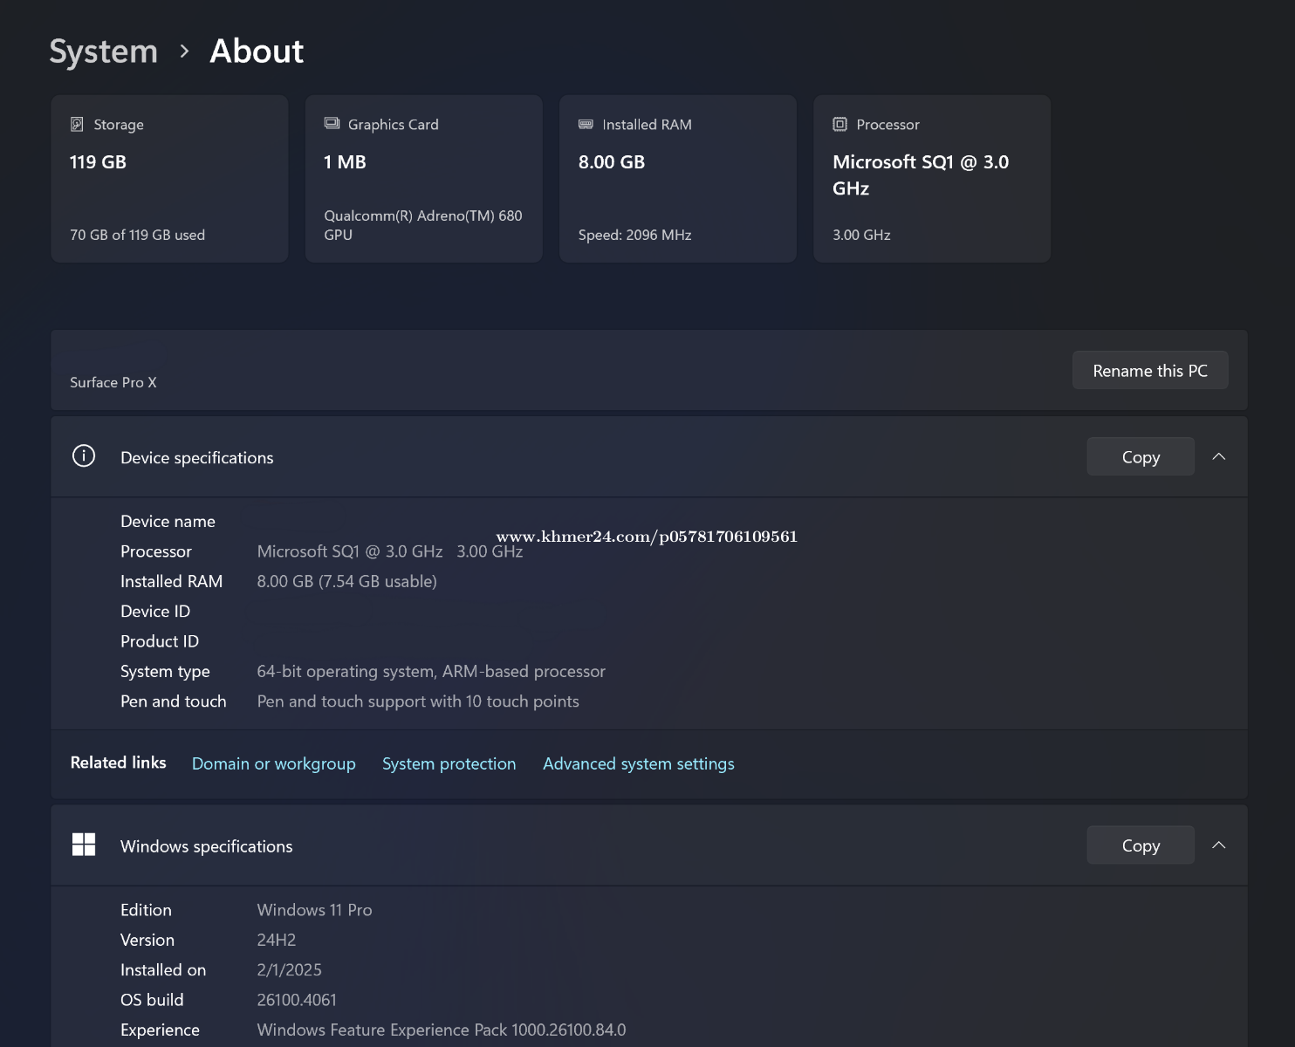The image size is (1295, 1047).
Task: Click the '64-bit operating system, ARM-based processor' value
Action: 431,671
